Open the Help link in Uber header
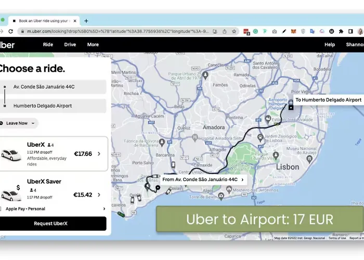This screenshot has width=364, height=260. pyautogui.click(x=330, y=45)
